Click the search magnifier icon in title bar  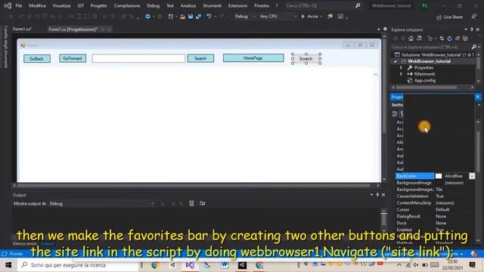(358, 5)
